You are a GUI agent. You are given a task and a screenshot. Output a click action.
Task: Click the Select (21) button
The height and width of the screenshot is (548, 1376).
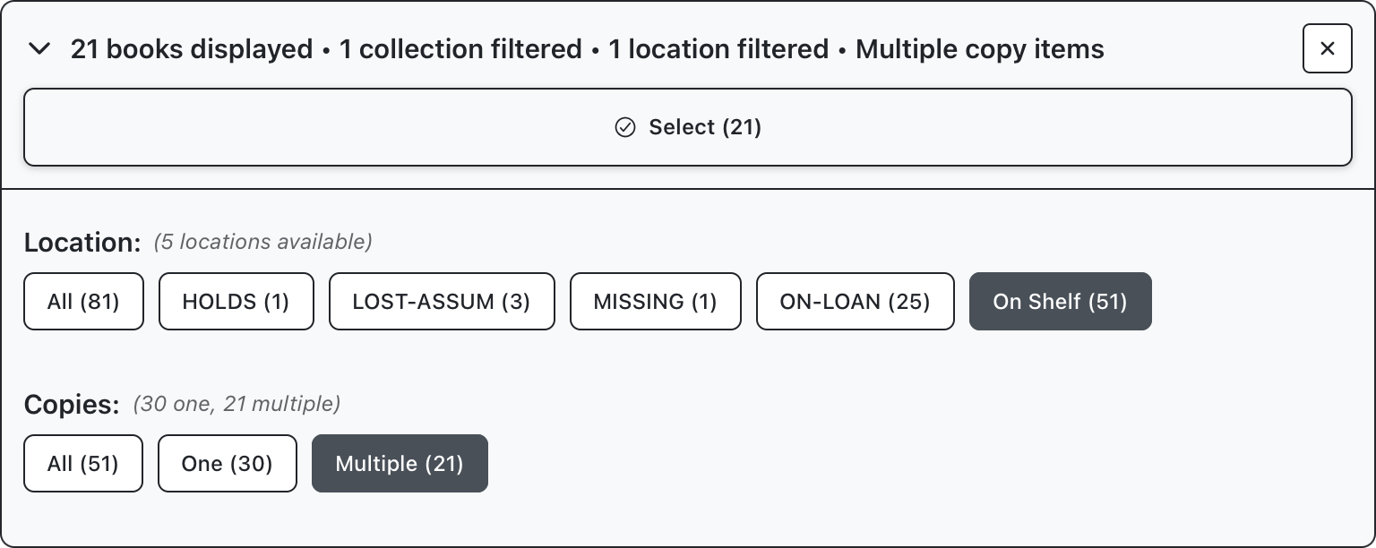[687, 127]
